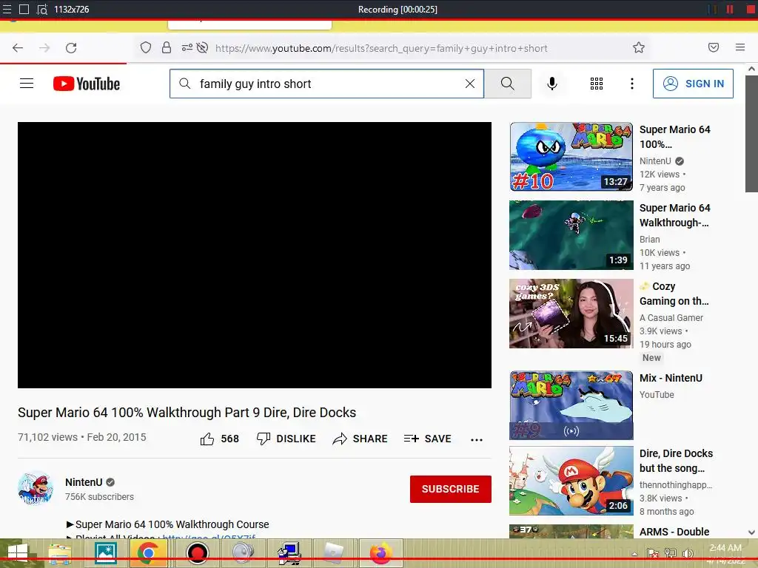Go back with the browser back arrow
Screen dimensions: 758x568
tap(18, 48)
